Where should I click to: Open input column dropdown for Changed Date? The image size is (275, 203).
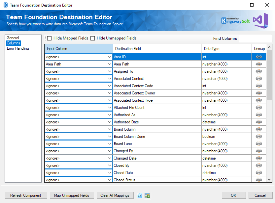click(x=110, y=158)
